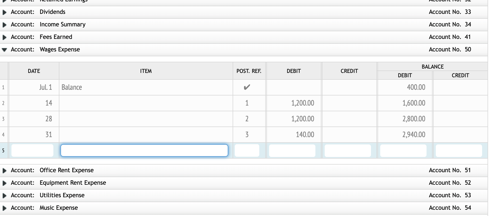Image resolution: width=493 pixels, height=216 pixels.
Task: Click the BALANCE DEBIT input on row 5
Action: click(x=403, y=150)
